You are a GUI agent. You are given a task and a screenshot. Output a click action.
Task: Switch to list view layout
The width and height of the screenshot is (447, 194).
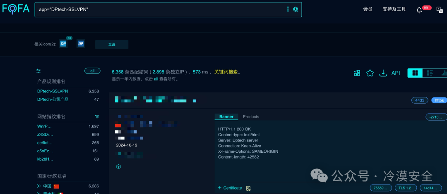(x=430, y=73)
